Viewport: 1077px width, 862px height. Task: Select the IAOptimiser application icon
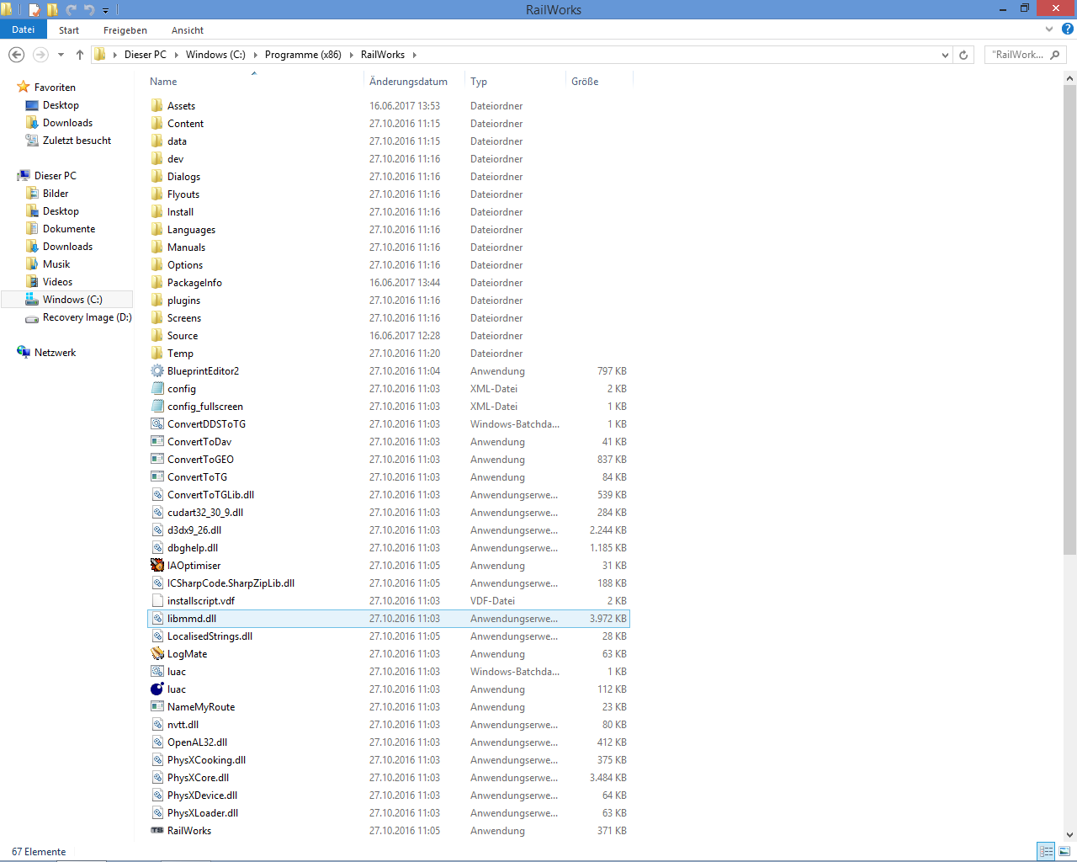157,566
